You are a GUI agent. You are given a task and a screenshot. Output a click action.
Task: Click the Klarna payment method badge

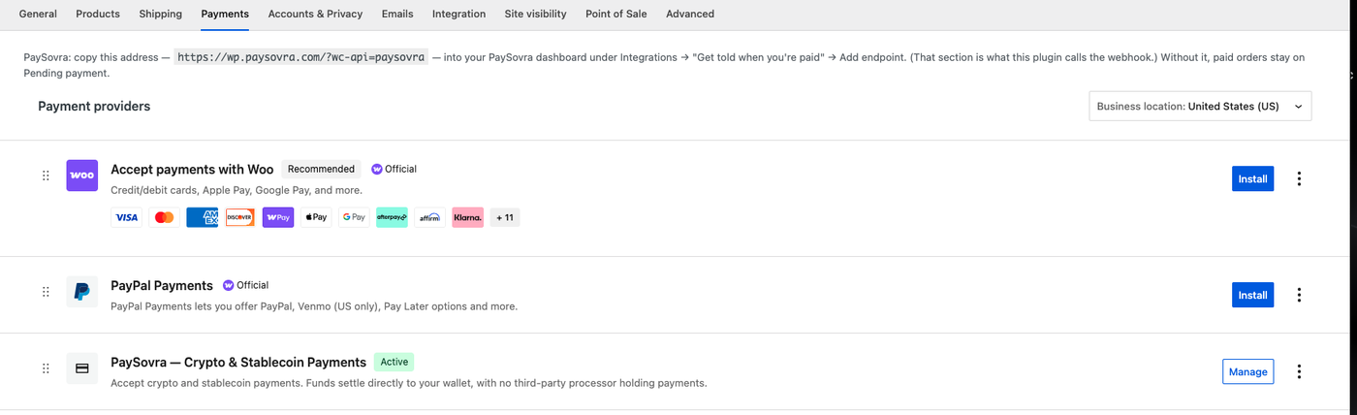point(467,218)
